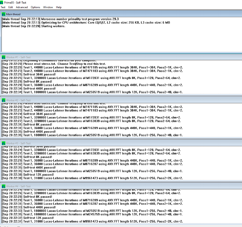
Task: Select Worker #2's 'Self-test 384K passed!' line
Action: (x=29, y=114)
